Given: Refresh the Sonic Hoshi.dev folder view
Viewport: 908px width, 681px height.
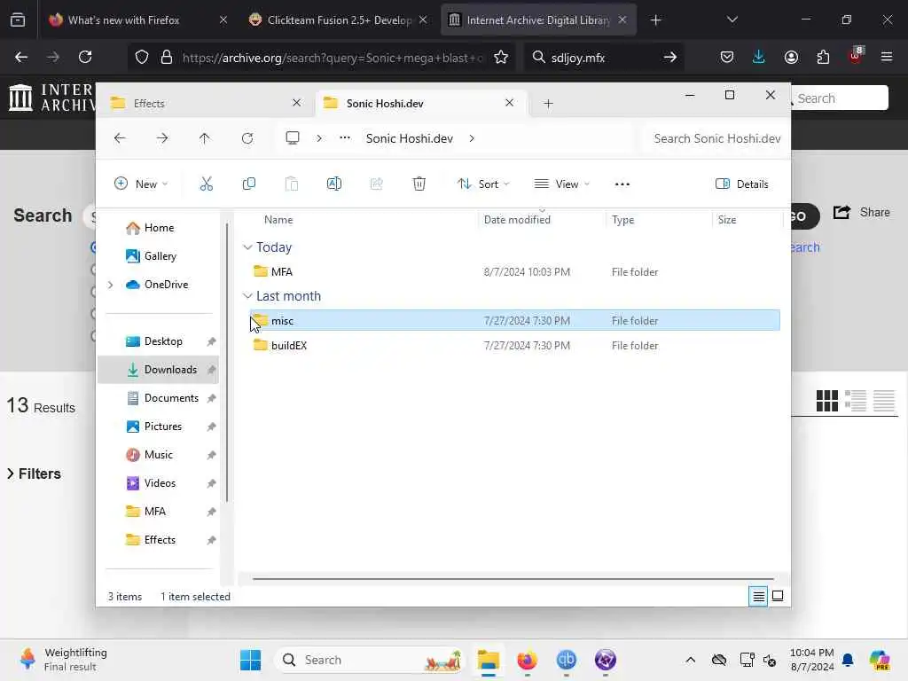Looking at the screenshot, I should (247, 138).
